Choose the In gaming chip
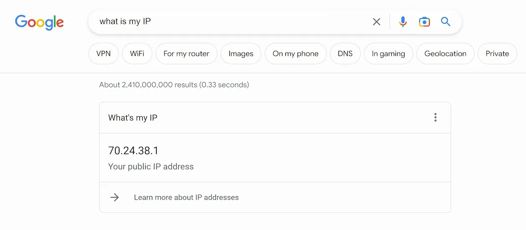 pyautogui.click(x=388, y=53)
